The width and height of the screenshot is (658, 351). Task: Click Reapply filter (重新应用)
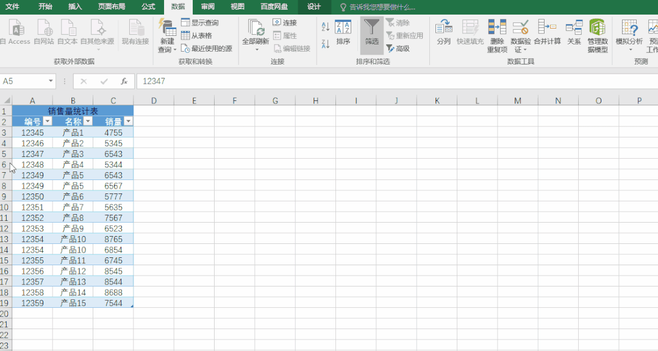coord(404,36)
